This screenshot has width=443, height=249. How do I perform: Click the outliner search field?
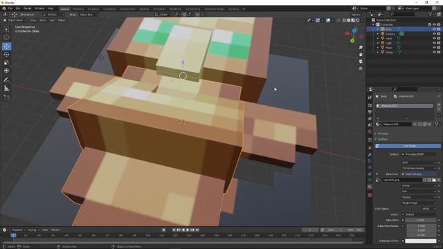point(402,15)
